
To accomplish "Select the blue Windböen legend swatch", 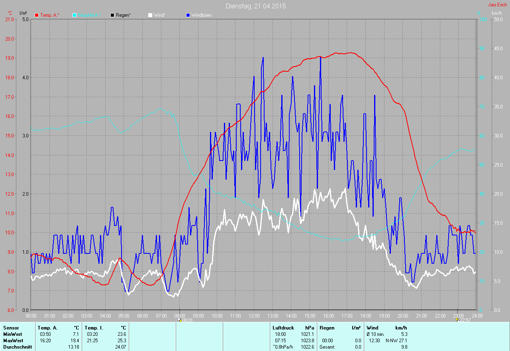I will click(188, 15).
